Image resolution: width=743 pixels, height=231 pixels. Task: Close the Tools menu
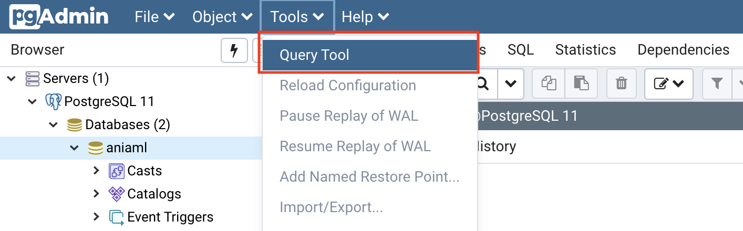pyautogui.click(x=297, y=17)
